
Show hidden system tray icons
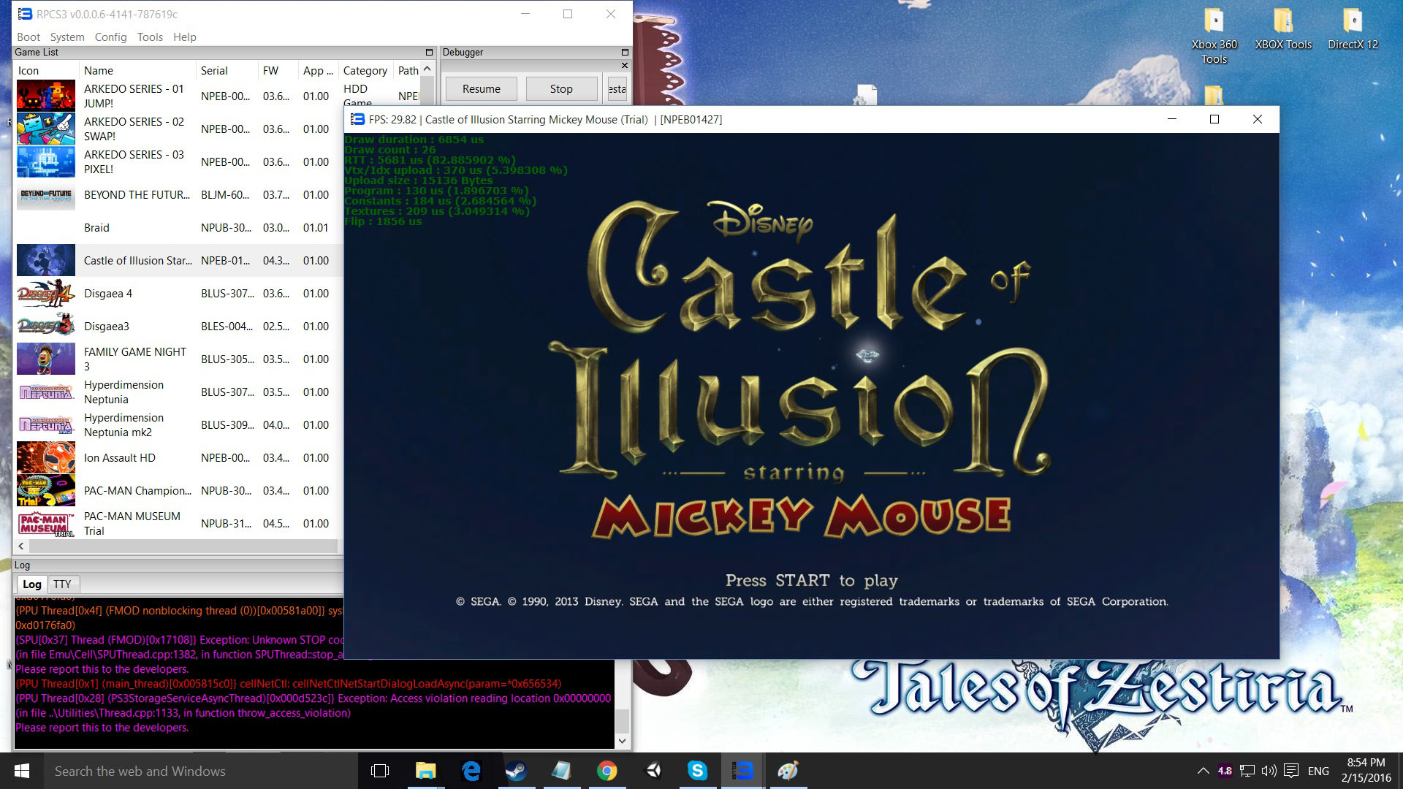tap(1203, 771)
